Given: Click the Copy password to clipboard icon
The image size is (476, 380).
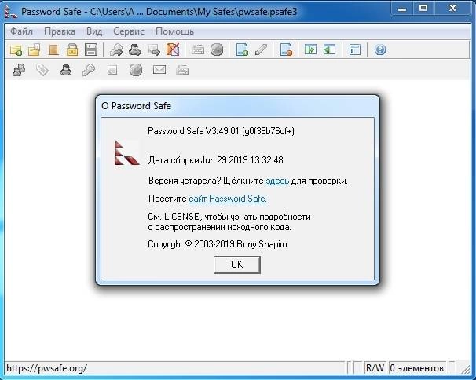Looking at the screenshot, I should (116, 49).
